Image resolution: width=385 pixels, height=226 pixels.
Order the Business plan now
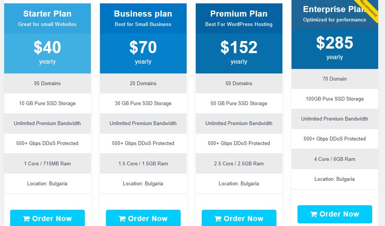point(143,218)
